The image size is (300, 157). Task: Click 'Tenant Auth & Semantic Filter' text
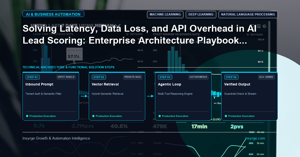pos(43,94)
